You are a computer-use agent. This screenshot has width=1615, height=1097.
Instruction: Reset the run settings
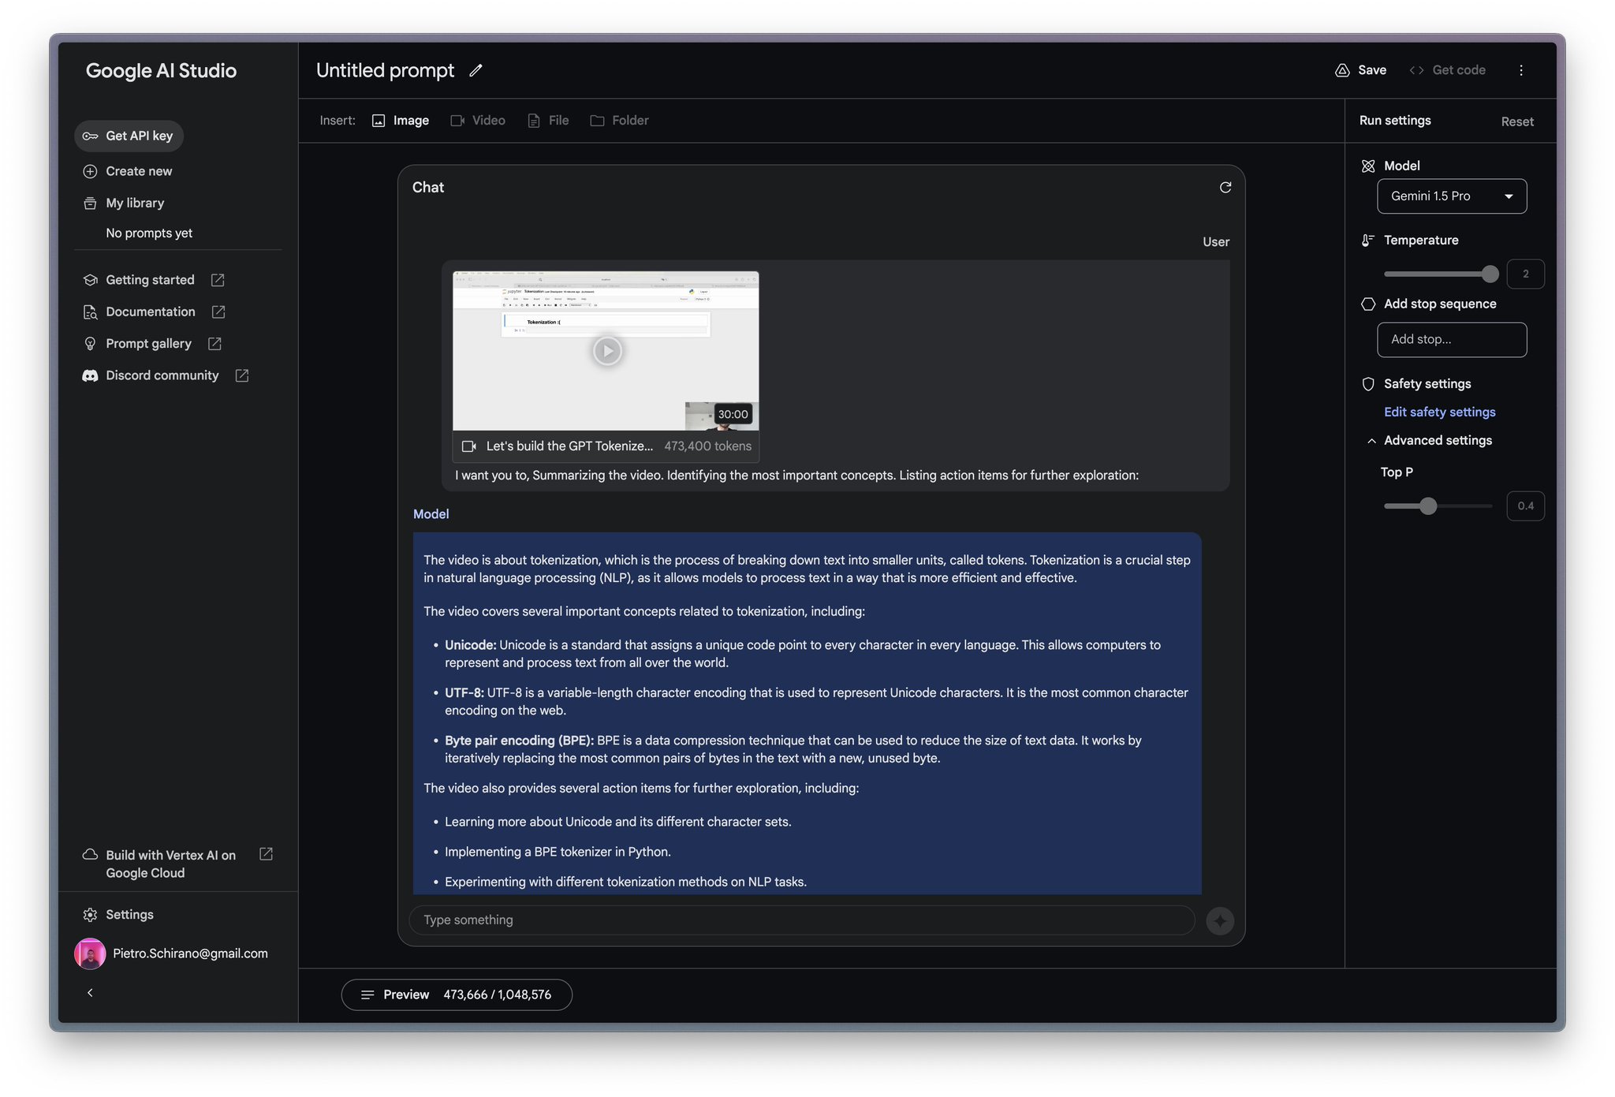pos(1517,121)
